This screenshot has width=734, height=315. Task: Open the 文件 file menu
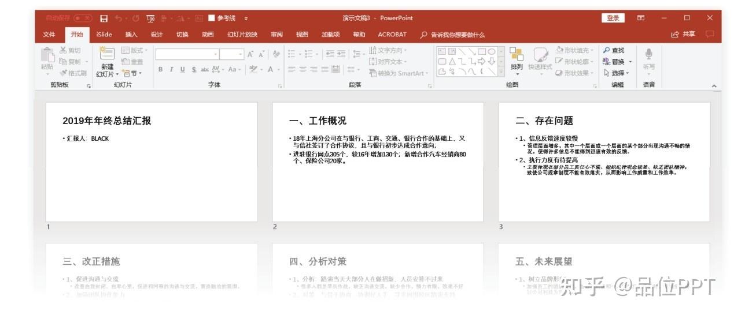tap(49, 35)
